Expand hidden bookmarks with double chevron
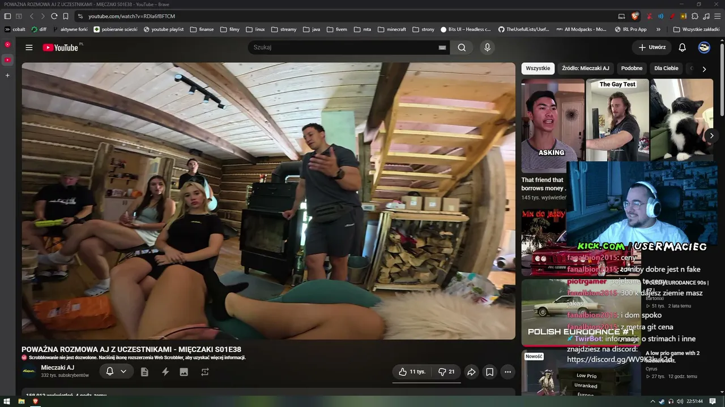This screenshot has height=407, width=725. (658, 29)
